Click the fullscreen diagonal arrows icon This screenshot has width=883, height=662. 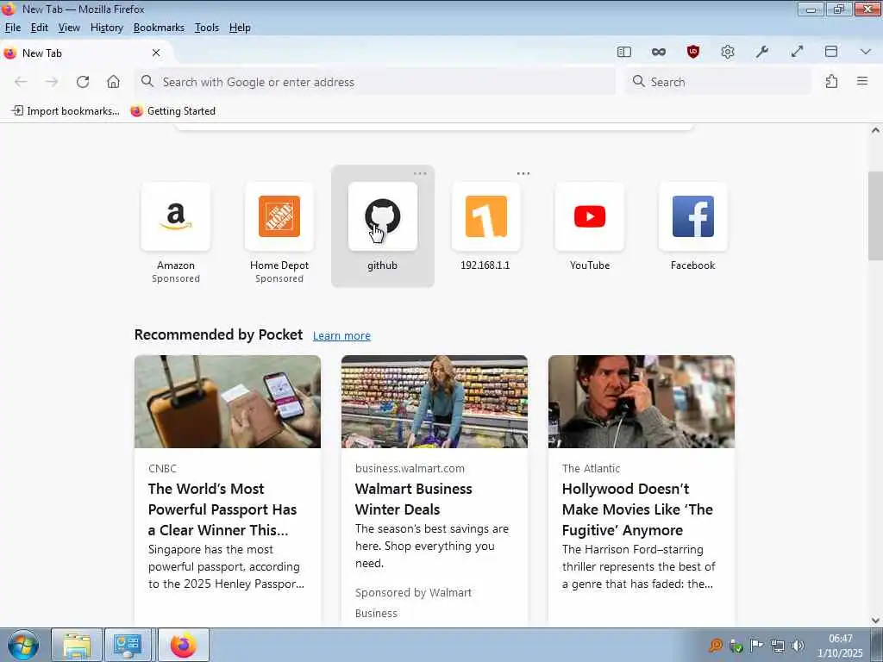[x=797, y=52]
